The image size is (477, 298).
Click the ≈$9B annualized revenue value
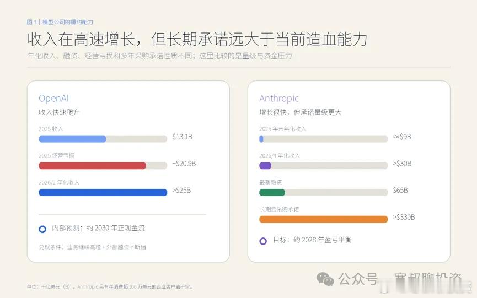[x=402, y=137]
